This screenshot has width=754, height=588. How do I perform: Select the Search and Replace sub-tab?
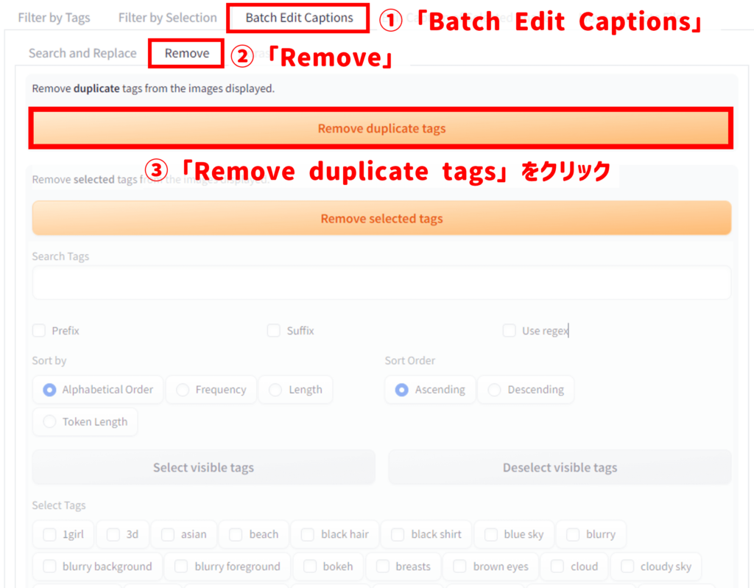pyautogui.click(x=82, y=53)
